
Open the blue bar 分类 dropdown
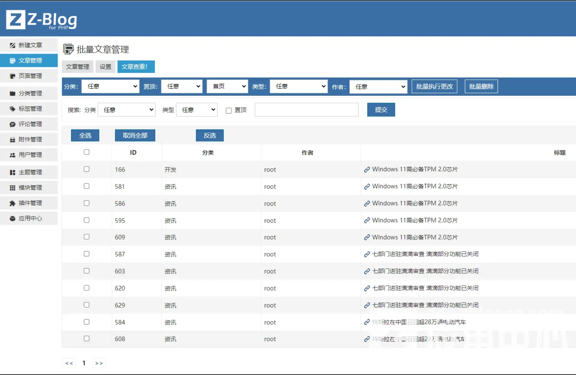click(x=110, y=86)
